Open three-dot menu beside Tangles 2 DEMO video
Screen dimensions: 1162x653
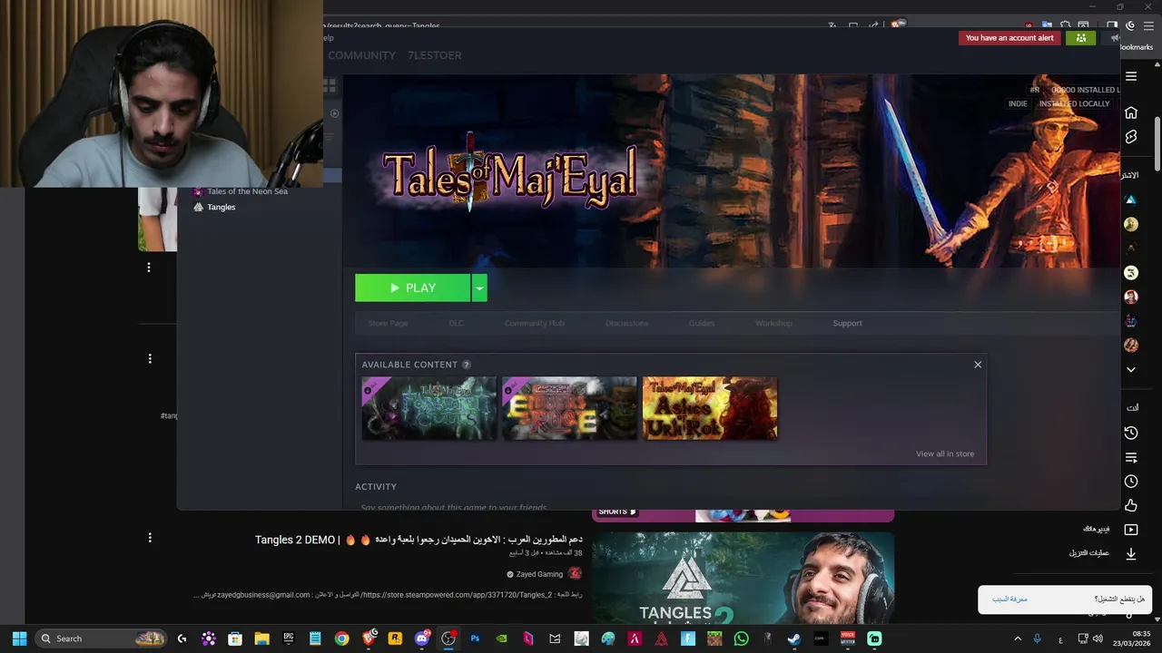tap(150, 538)
